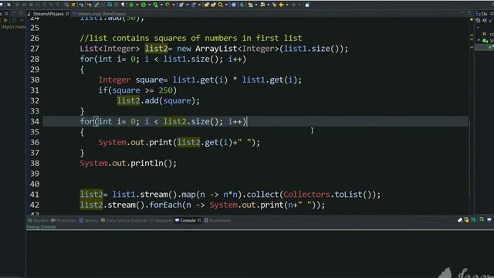Collapse the class node in the Outline tree
Screen dimensions: 494x278
(479, 41)
